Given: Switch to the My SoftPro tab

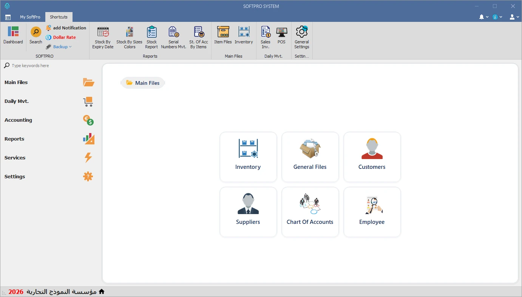Looking at the screenshot, I should (x=30, y=17).
